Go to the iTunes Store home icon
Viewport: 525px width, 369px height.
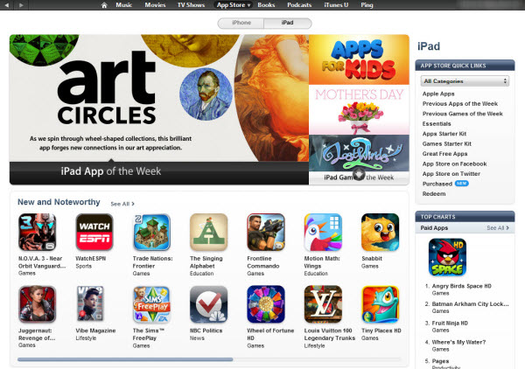click(104, 5)
